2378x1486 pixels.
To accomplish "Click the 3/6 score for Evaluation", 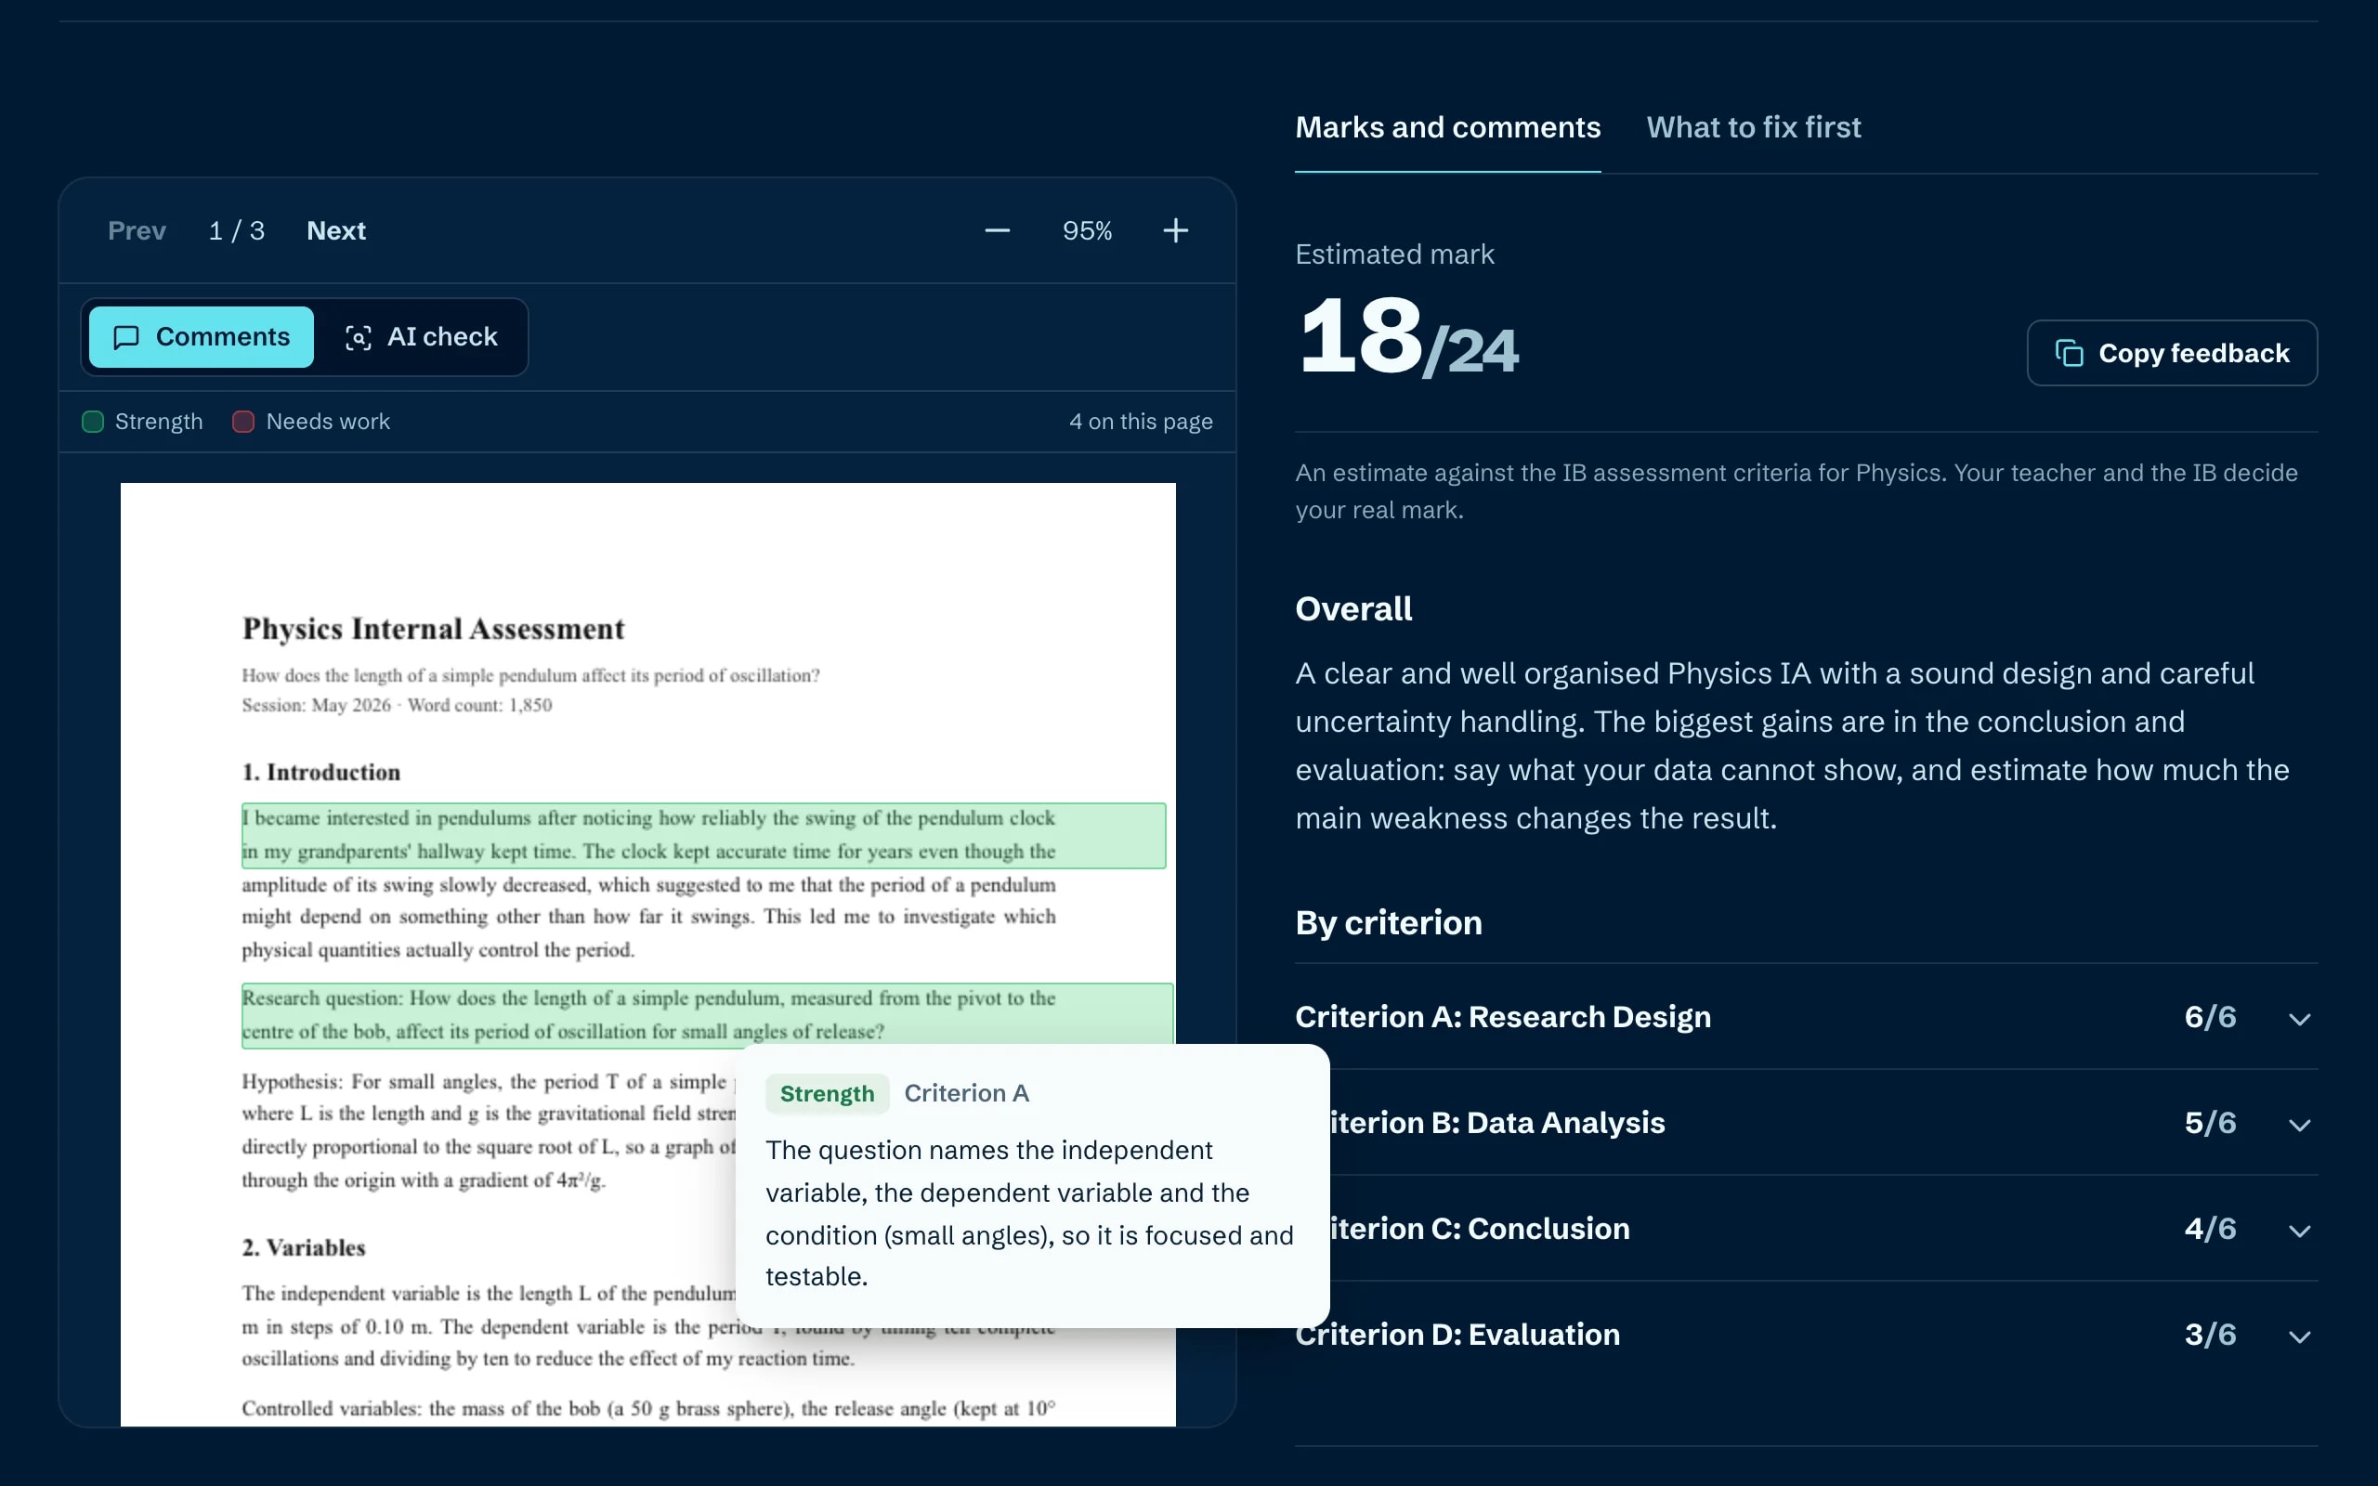I will click(x=2210, y=1335).
